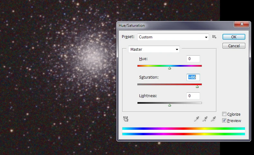Image resolution: width=254 pixels, height=155 pixels.
Task: Choose the add-to-sample eyedropper
Action: (205, 119)
